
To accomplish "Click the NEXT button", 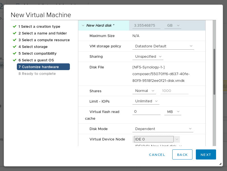I will click(x=206, y=155).
